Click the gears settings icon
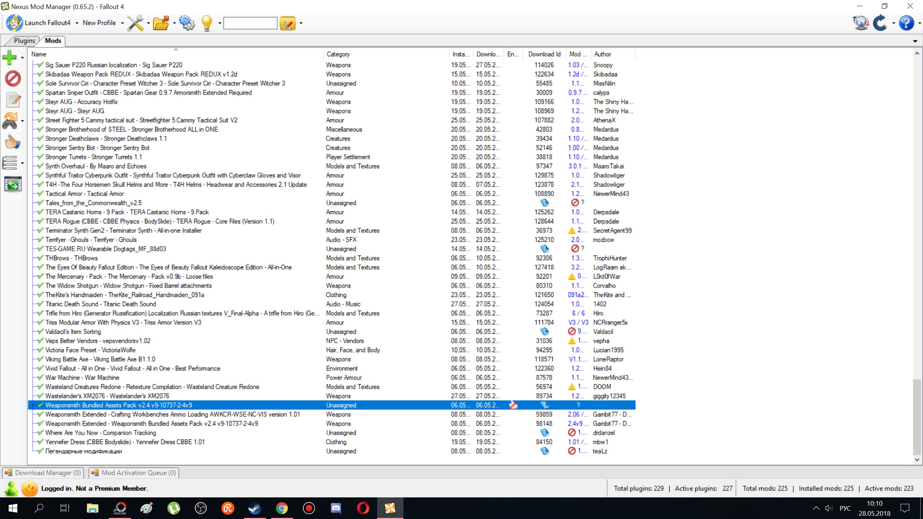The image size is (923, 519). click(x=187, y=23)
